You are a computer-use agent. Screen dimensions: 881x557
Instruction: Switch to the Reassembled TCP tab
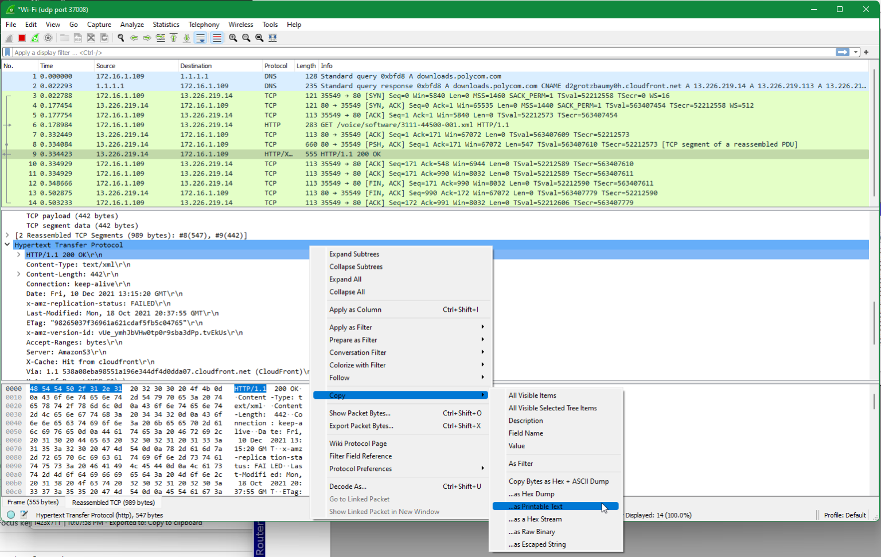[113, 502]
